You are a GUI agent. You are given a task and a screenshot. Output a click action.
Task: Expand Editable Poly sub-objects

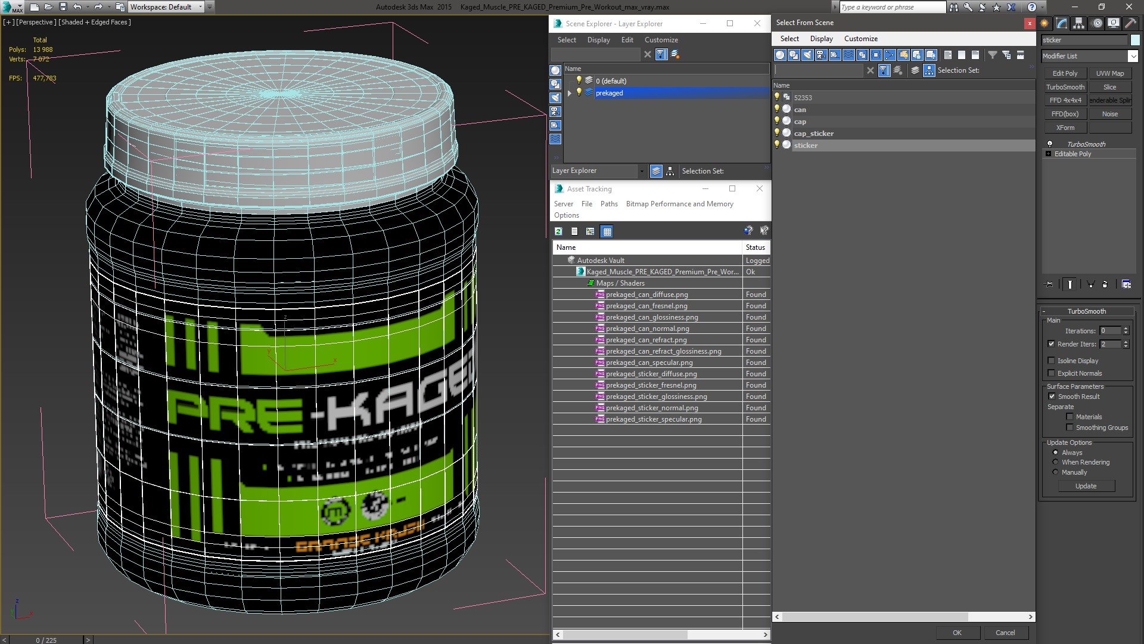[x=1049, y=154]
